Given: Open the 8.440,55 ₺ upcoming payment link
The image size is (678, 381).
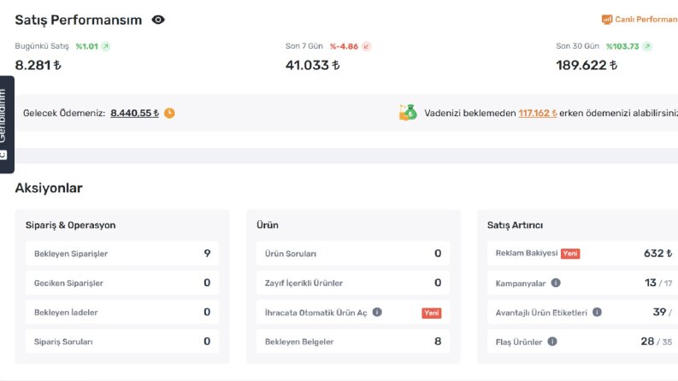Looking at the screenshot, I should tap(134, 113).
